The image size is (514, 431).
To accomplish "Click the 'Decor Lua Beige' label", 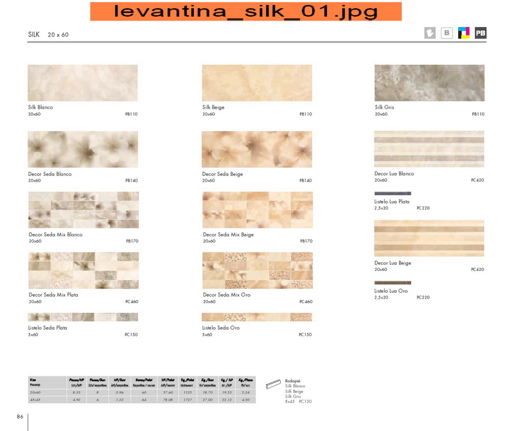I will (x=393, y=263).
